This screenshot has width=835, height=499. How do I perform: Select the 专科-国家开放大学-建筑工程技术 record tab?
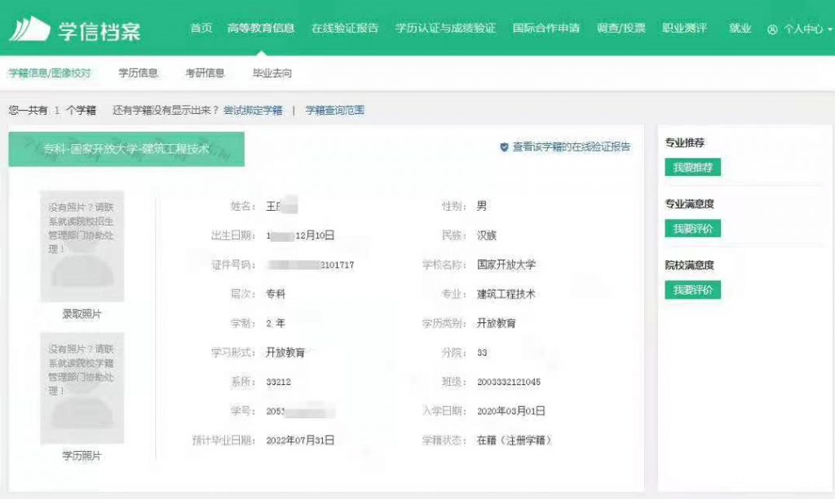[126, 149]
